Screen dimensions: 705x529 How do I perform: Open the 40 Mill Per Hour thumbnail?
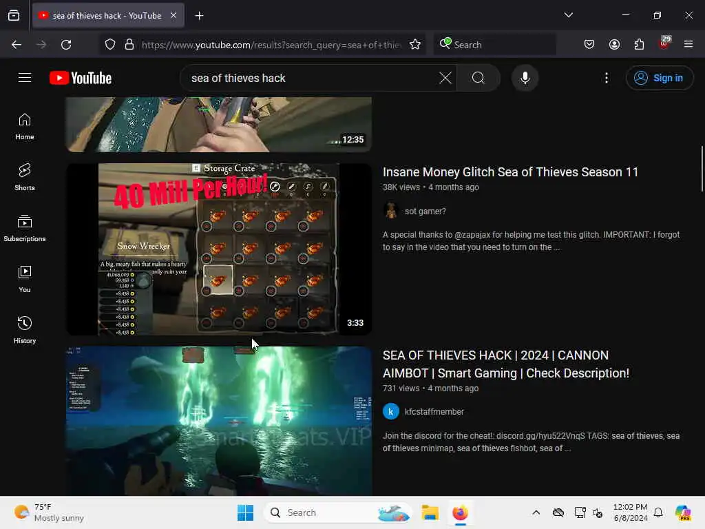[219, 249]
